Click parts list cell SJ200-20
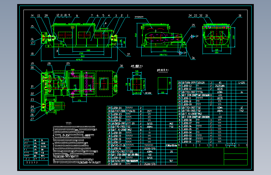 (x=117, y=133)
